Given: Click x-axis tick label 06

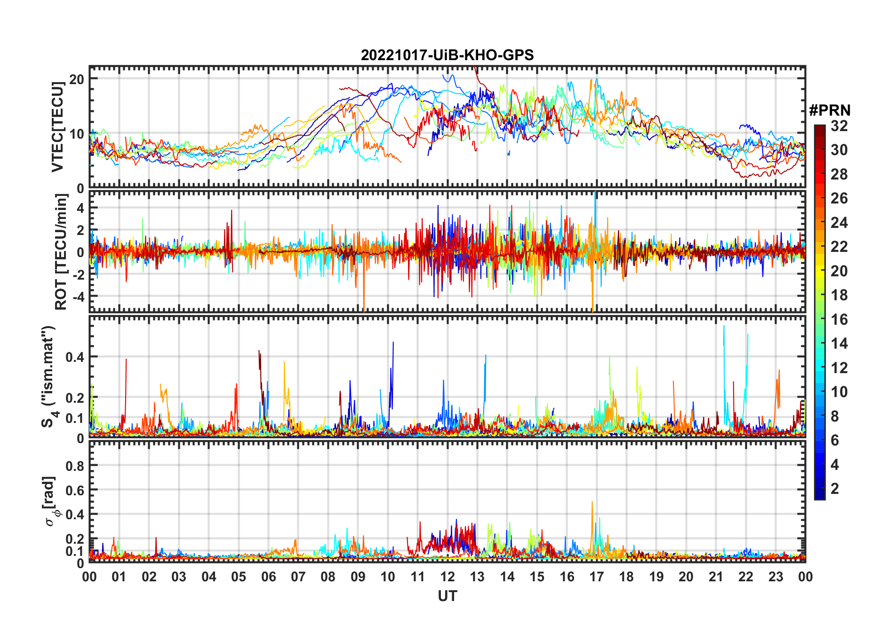Looking at the screenshot, I should click(268, 577).
